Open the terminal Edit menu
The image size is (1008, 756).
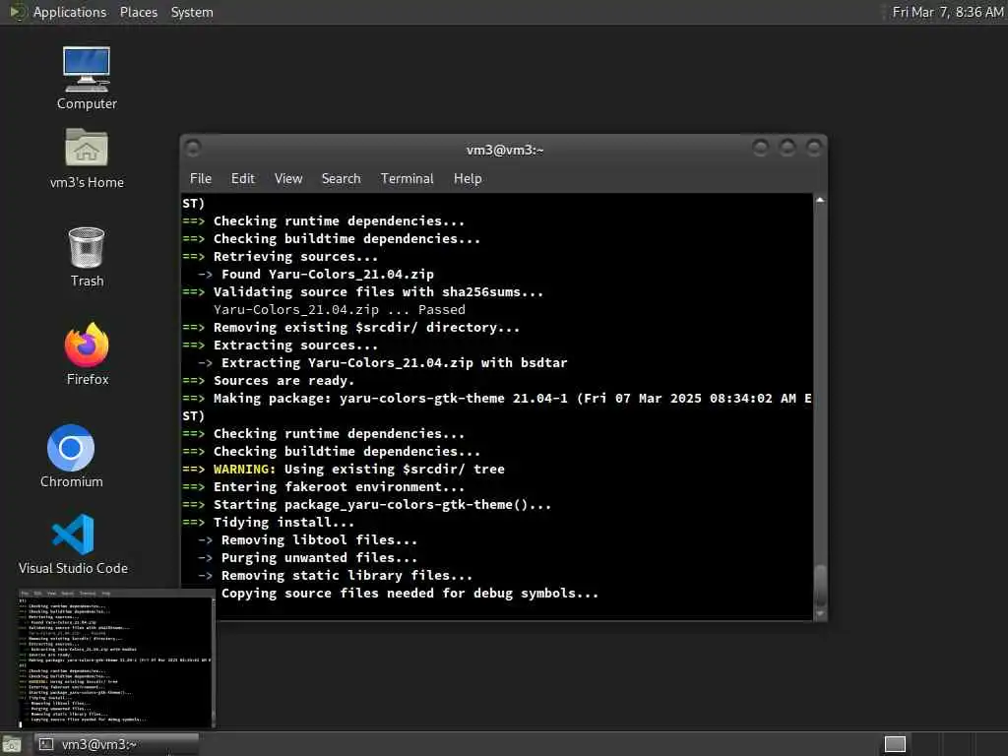[242, 178]
